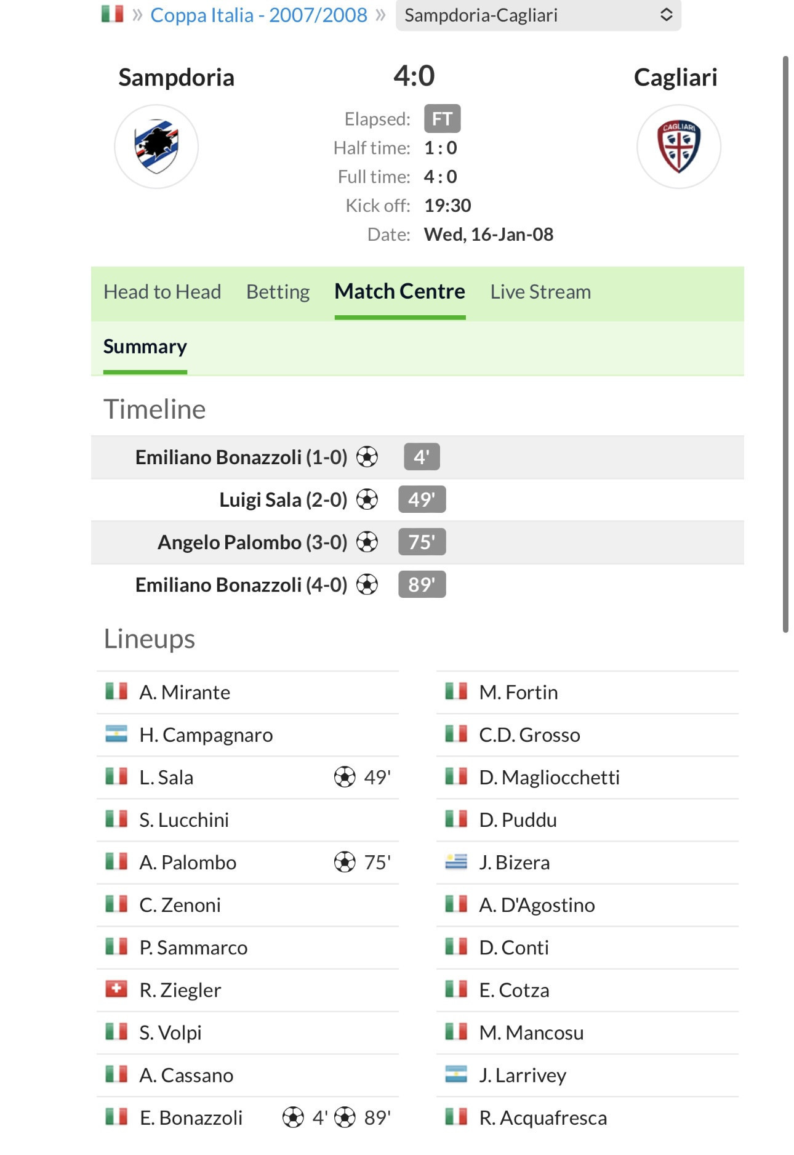Viewport: 794px width, 1155px height.
Task: Open the Sampdoria-Cagliari match dropdown
Action: tap(538, 15)
